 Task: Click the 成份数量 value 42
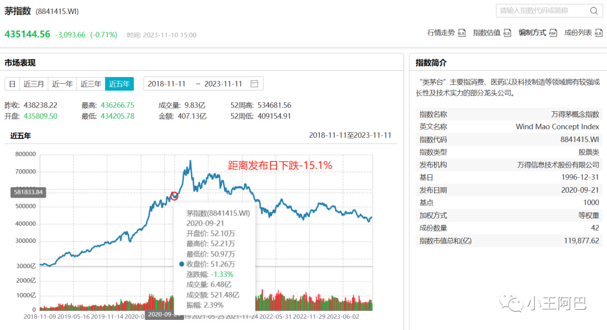(595, 228)
